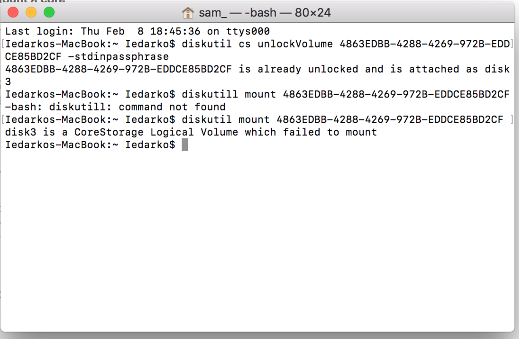Click 'Last login' line in the terminal

pos(137,32)
